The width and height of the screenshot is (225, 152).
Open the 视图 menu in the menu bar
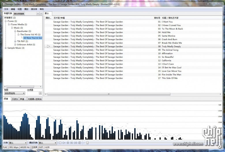coord(20,9)
